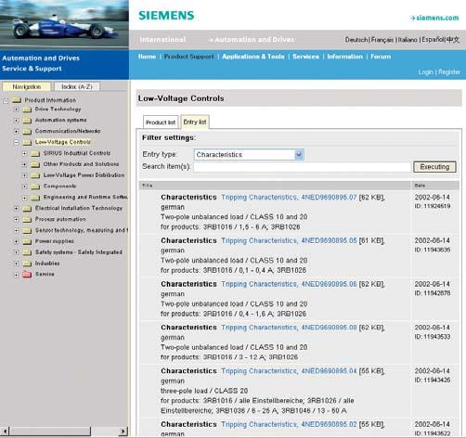The image size is (466, 438).
Task: Switch language to Deutsch
Action: [356, 40]
